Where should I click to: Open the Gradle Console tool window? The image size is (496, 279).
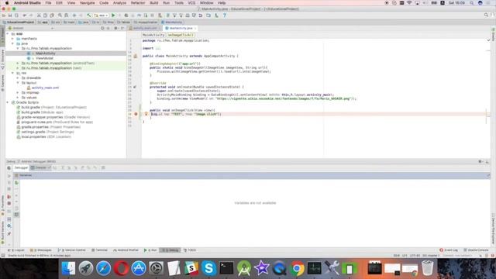coord(476,250)
